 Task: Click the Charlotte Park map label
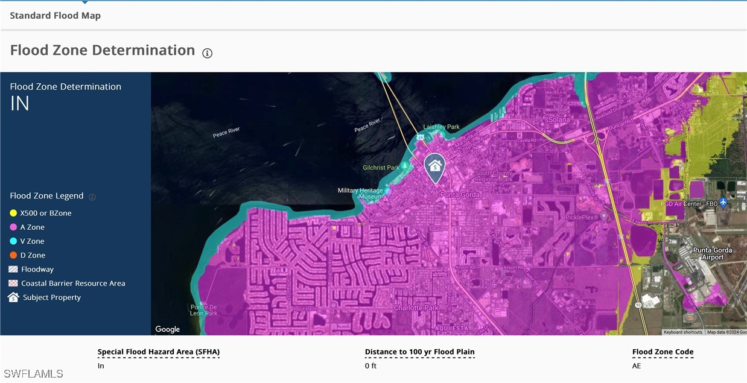coord(416,308)
